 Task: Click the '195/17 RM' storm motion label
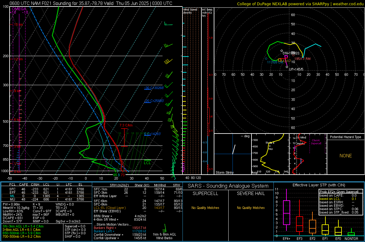303,59
